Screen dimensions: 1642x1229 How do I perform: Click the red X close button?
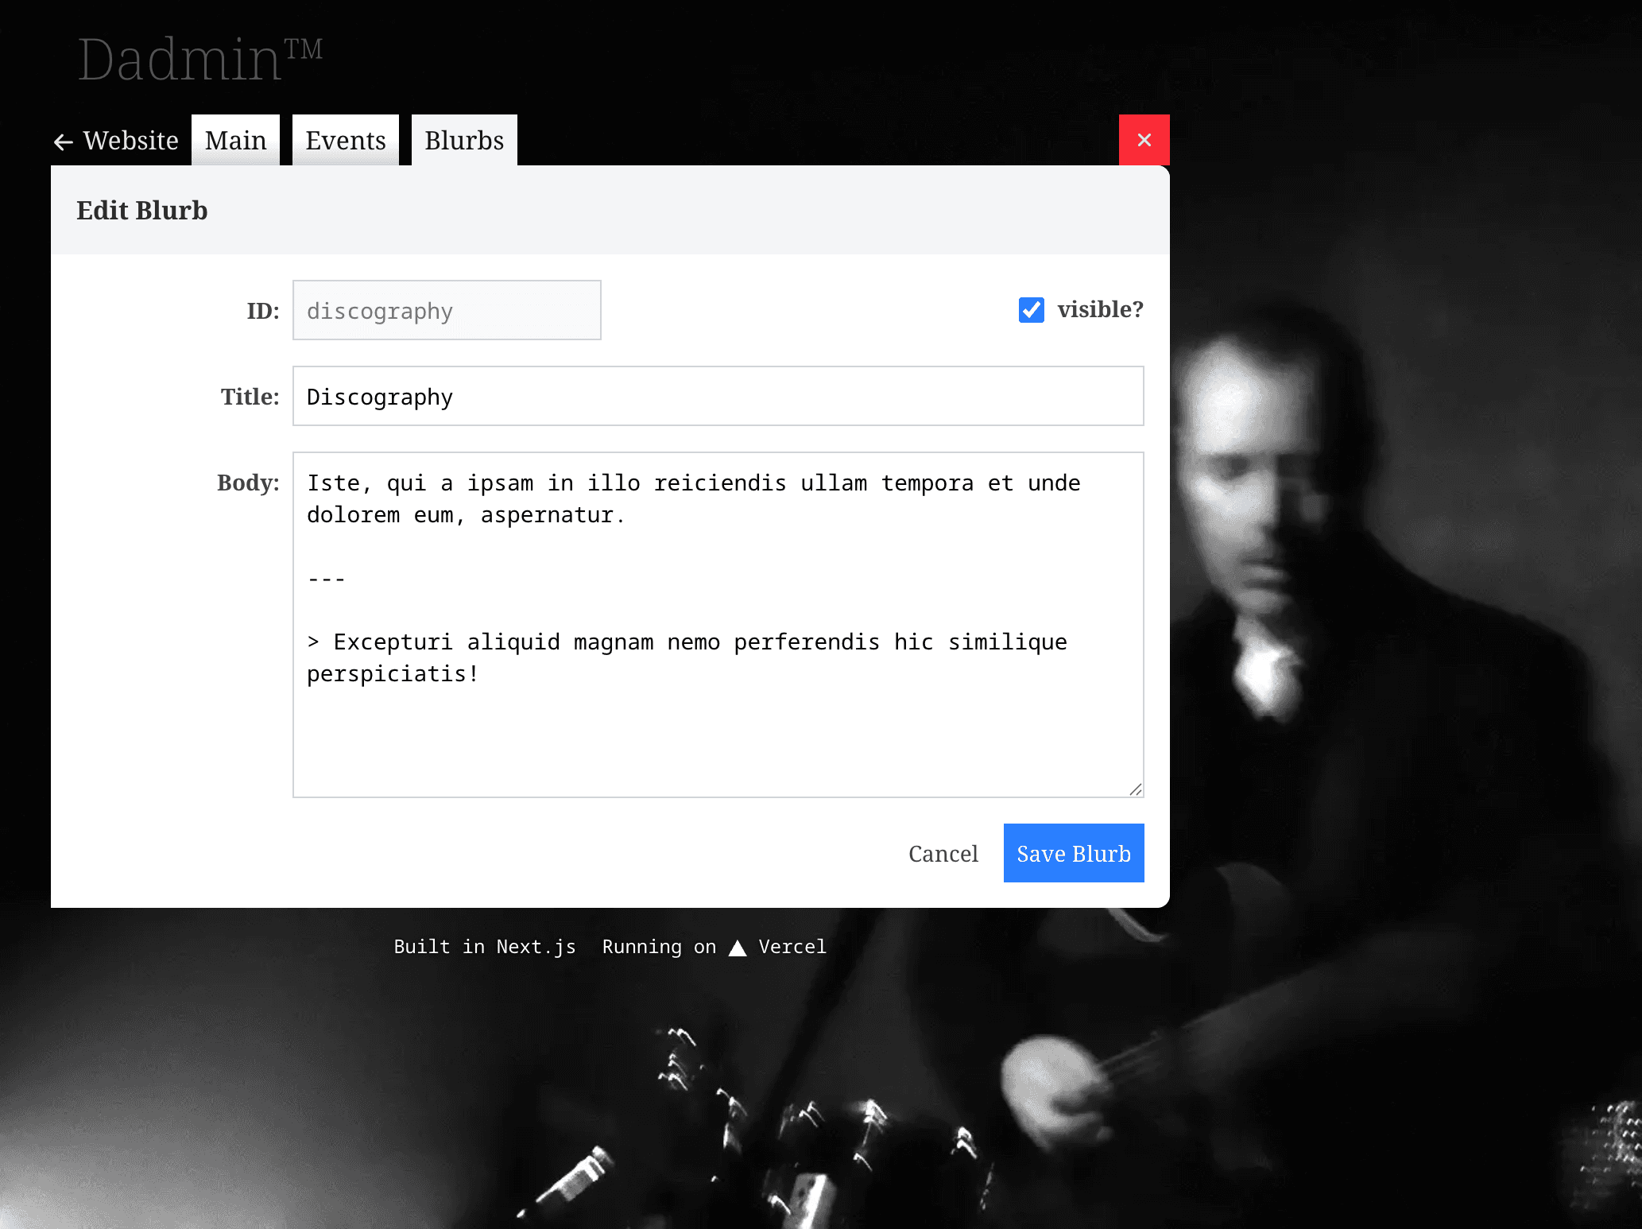coord(1144,140)
